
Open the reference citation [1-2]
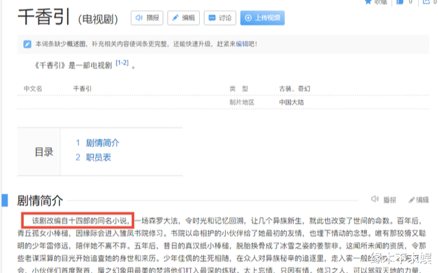[122, 63]
